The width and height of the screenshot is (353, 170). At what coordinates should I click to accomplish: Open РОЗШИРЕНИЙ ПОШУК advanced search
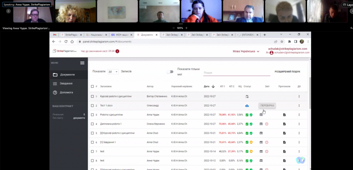tap(287, 72)
